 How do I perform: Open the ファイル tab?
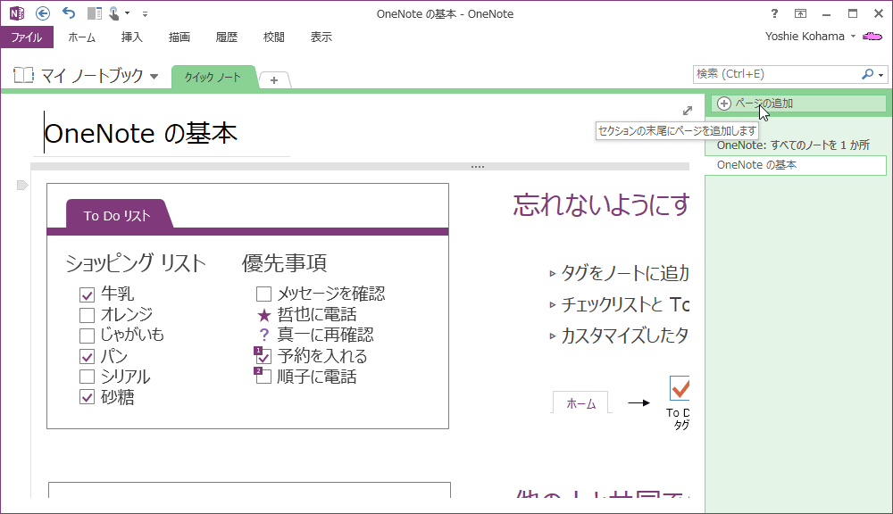click(27, 37)
